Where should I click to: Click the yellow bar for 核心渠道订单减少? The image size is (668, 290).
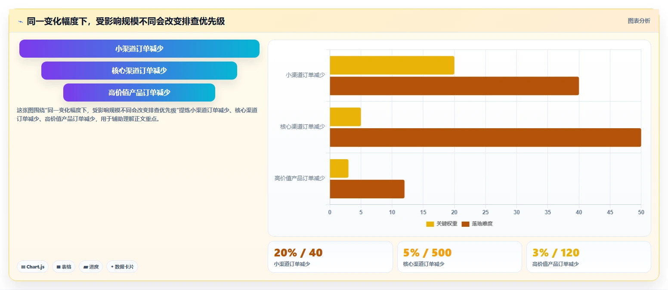[x=346, y=117]
